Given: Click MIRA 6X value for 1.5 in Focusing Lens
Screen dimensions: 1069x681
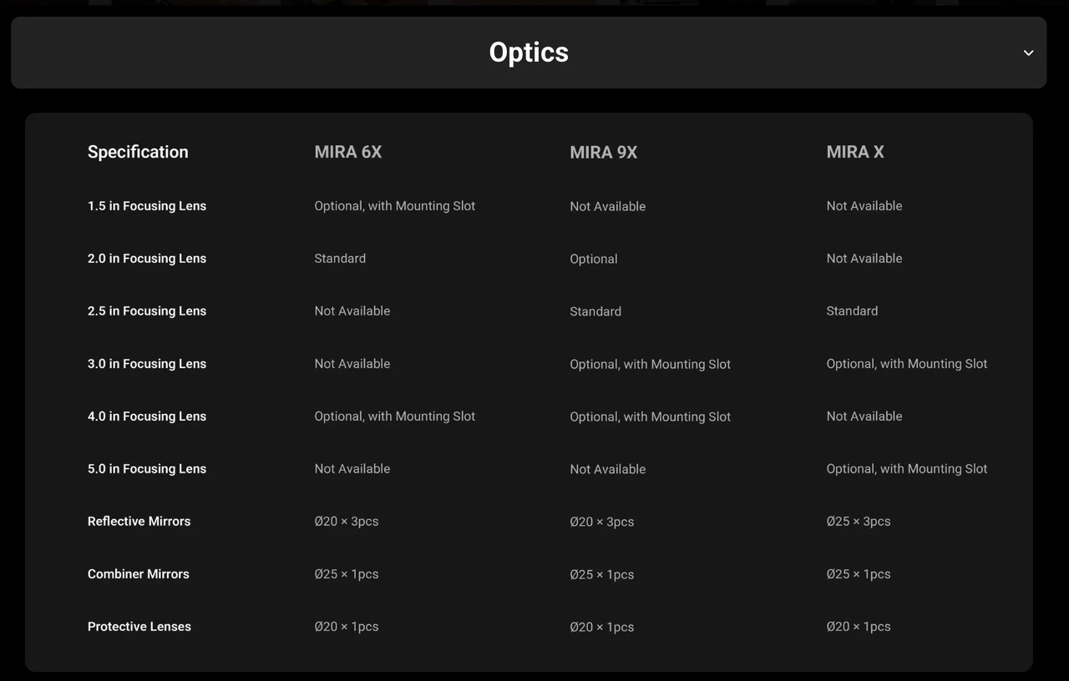Looking at the screenshot, I should tap(395, 206).
